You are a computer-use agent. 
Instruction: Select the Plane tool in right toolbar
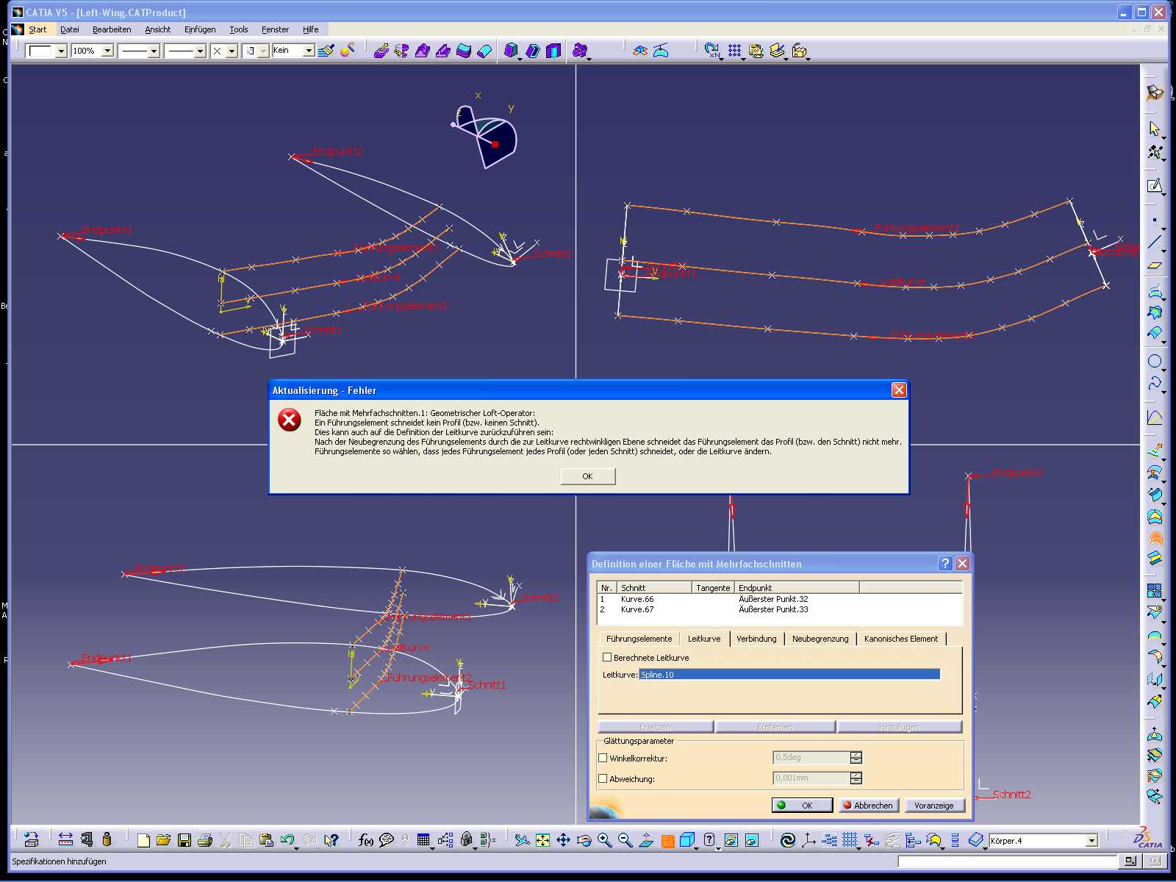1155,265
